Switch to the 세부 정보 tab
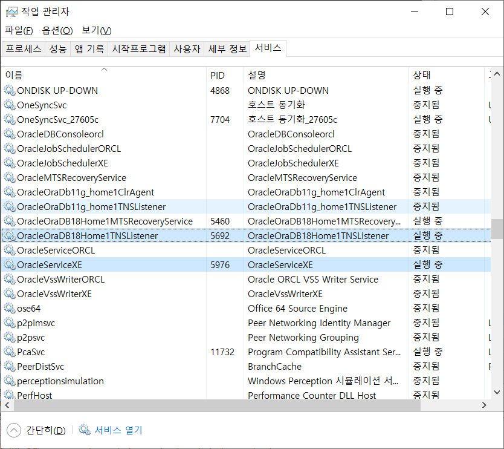Screen dimensions: 504x449 coord(227,48)
